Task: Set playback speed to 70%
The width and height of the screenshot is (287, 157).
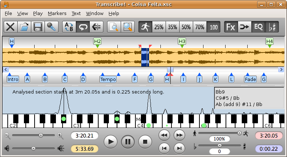Action: (200, 27)
